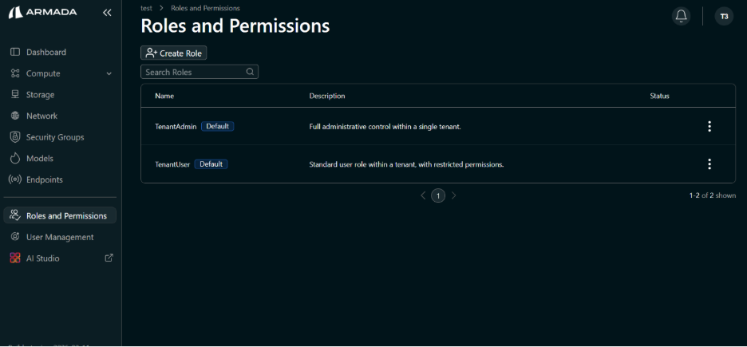Viewport: 747px width, 347px height.
Task: Open notifications bell icon
Action: pyautogui.click(x=681, y=16)
